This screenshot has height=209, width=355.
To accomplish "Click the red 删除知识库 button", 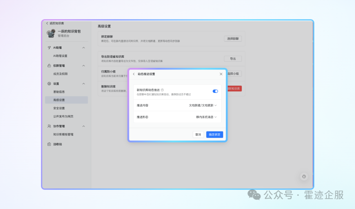I will [234, 89].
